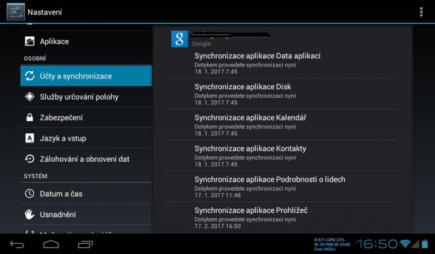Sync Data aplikací now
Screen dimensions: 435x254
coord(282,63)
